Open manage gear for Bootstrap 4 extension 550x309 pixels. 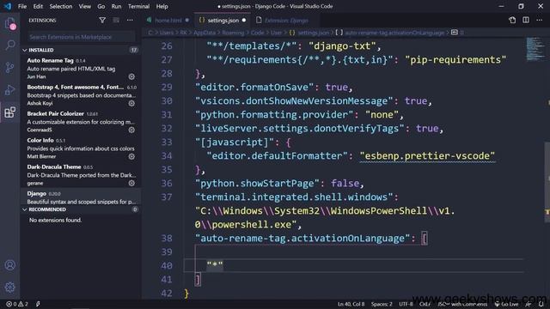pos(131,103)
